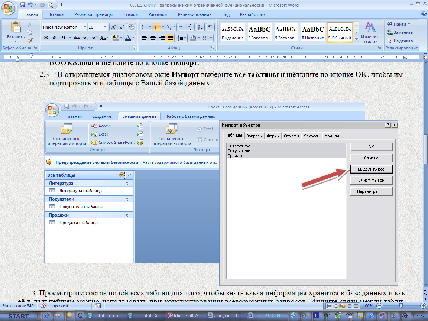Apply the font color A swatch

click(128, 38)
